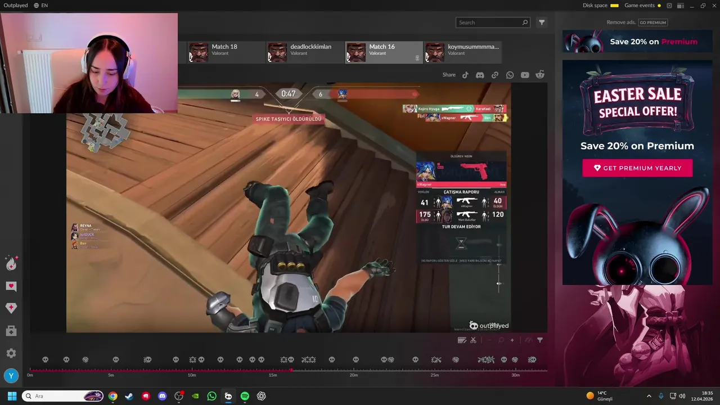Click GET PREMIUM YEARLY button

coord(637,168)
